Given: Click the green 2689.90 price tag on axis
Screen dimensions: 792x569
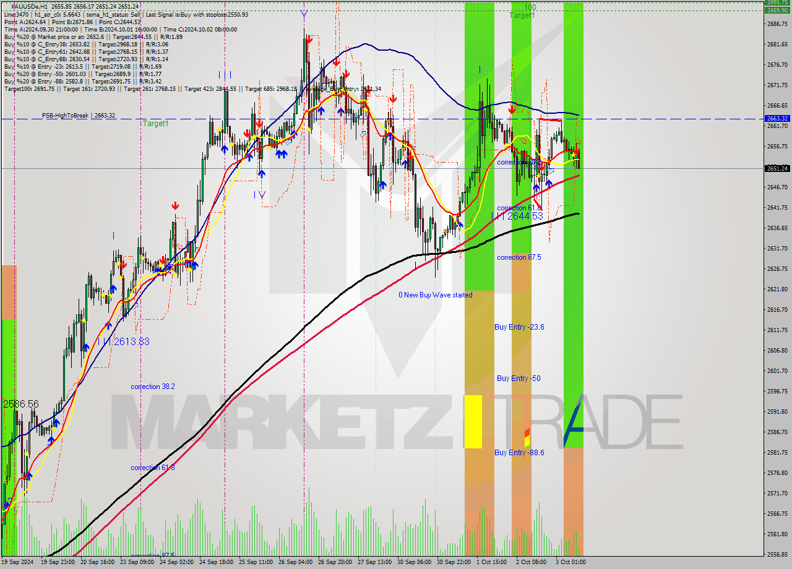Looking at the screenshot, I should point(777,10).
